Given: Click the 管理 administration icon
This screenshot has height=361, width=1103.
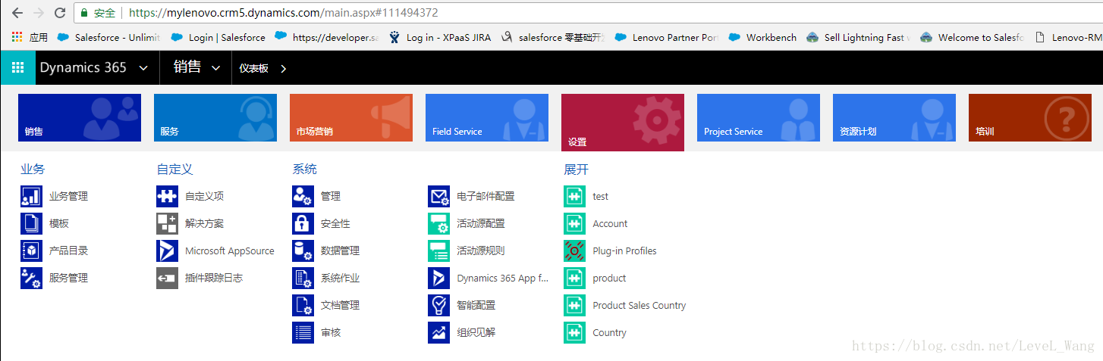Looking at the screenshot, I should coord(303,196).
